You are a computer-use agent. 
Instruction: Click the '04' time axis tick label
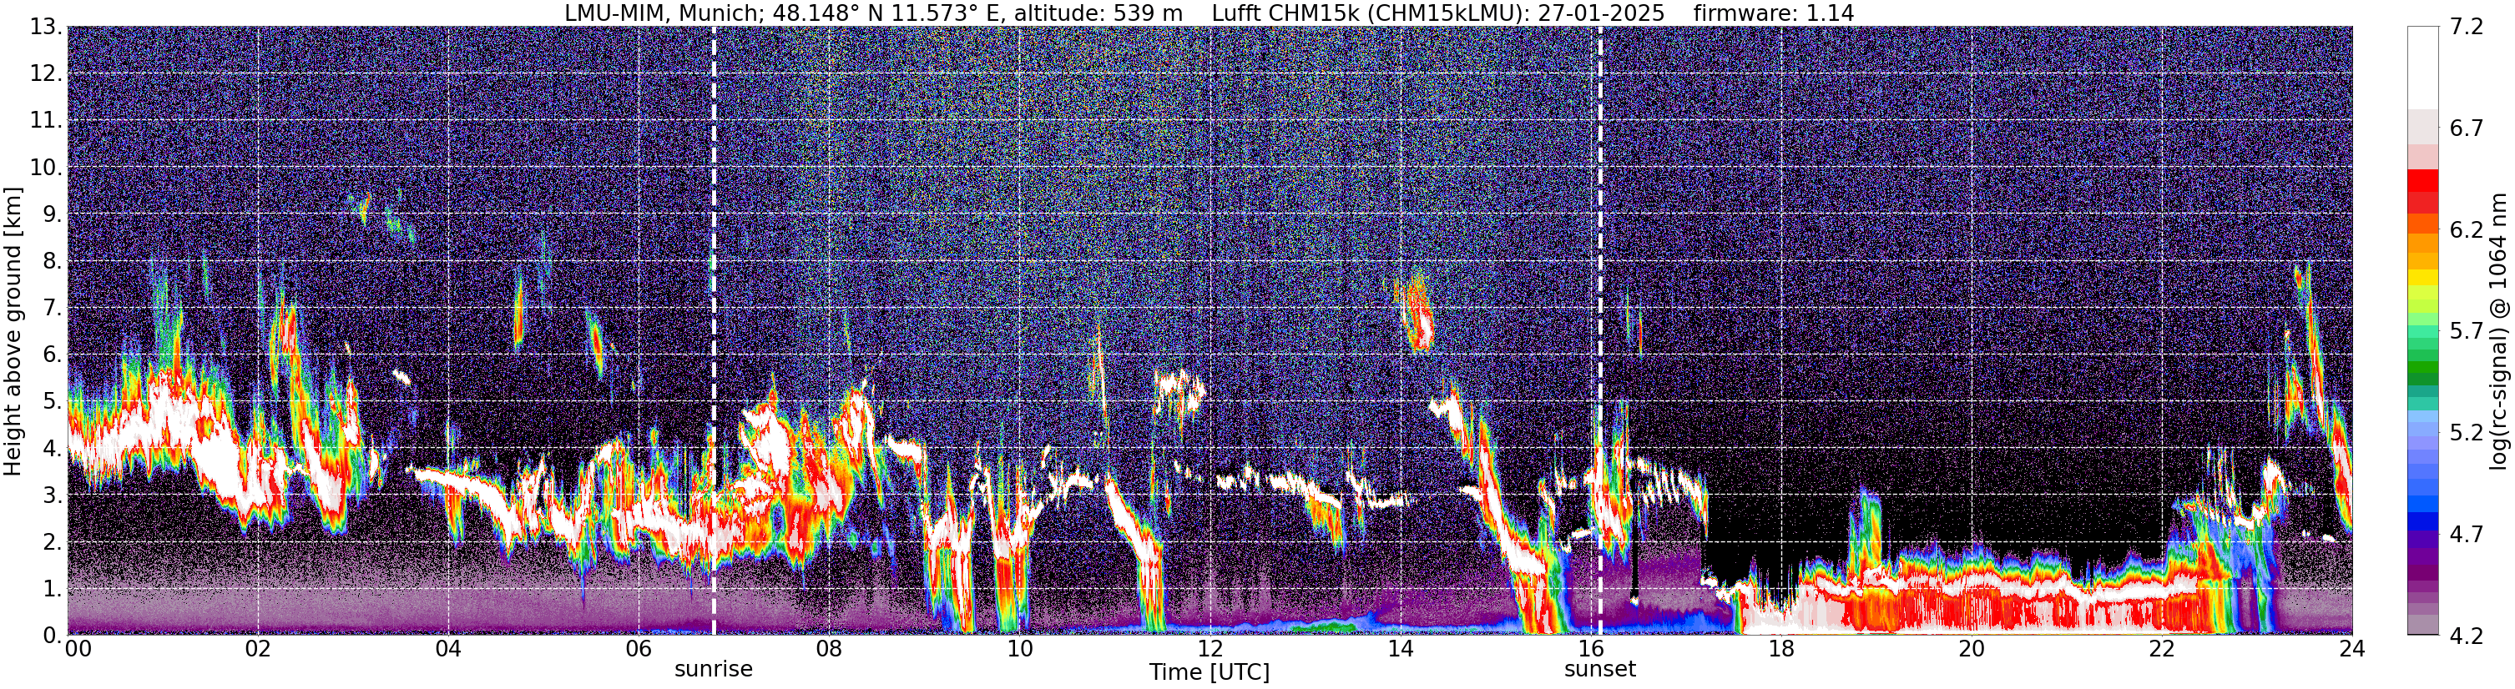448,648
